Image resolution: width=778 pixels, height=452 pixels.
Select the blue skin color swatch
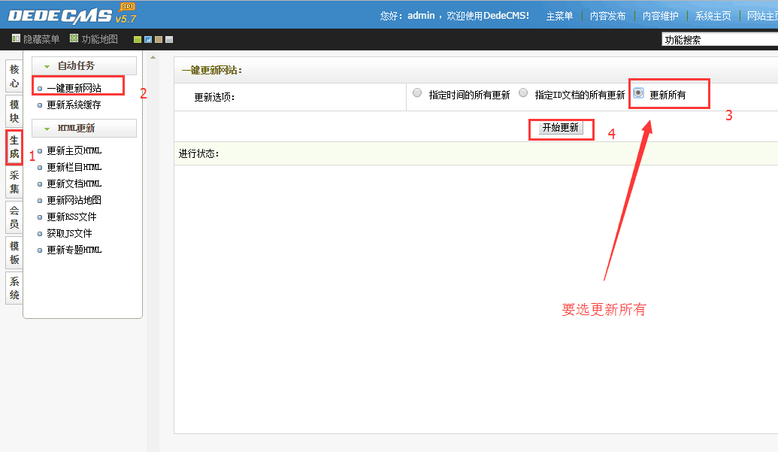[x=148, y=40]
